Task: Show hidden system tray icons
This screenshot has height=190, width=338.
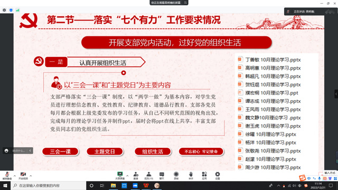Action: [278, 185]
